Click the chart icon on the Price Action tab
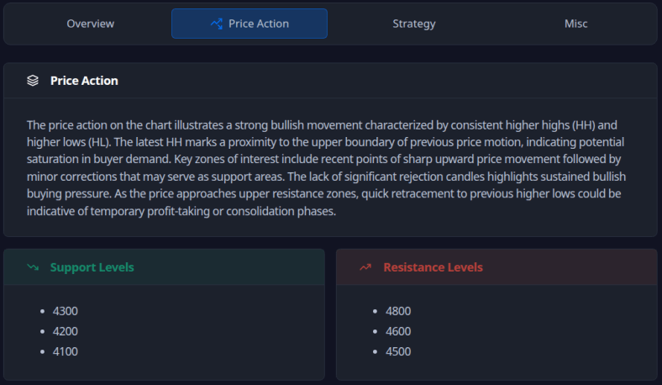The height and width of the screenshot is (385, 662). [x=217, y=24]
